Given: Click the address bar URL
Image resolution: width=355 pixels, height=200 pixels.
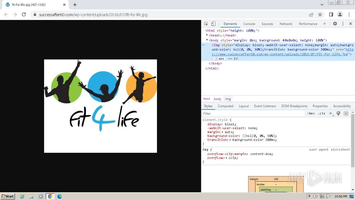Looking at the screenshot, I should (93, 15).
